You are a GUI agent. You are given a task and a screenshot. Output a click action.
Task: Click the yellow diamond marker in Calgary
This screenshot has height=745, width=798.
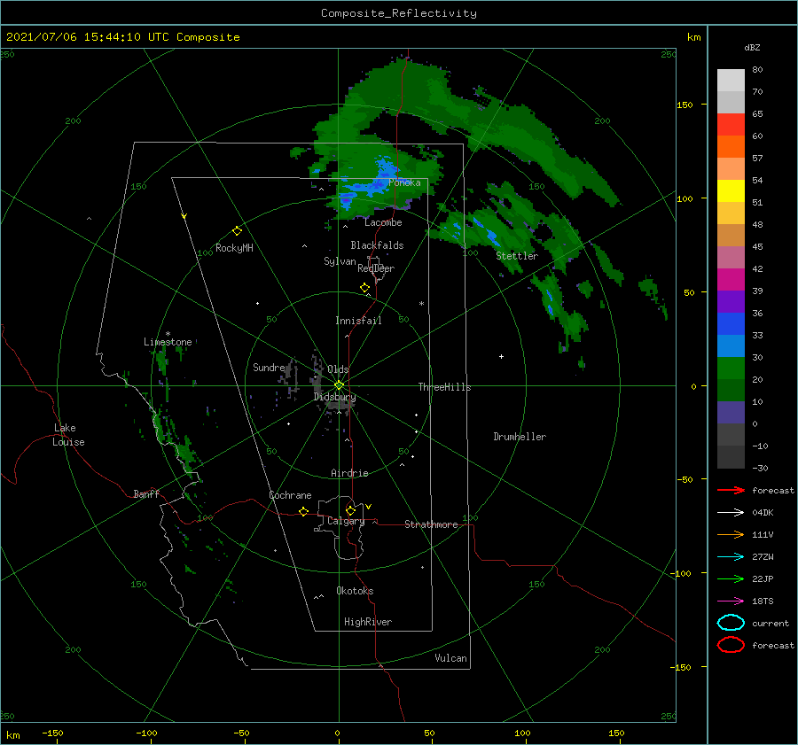[350, 510]
